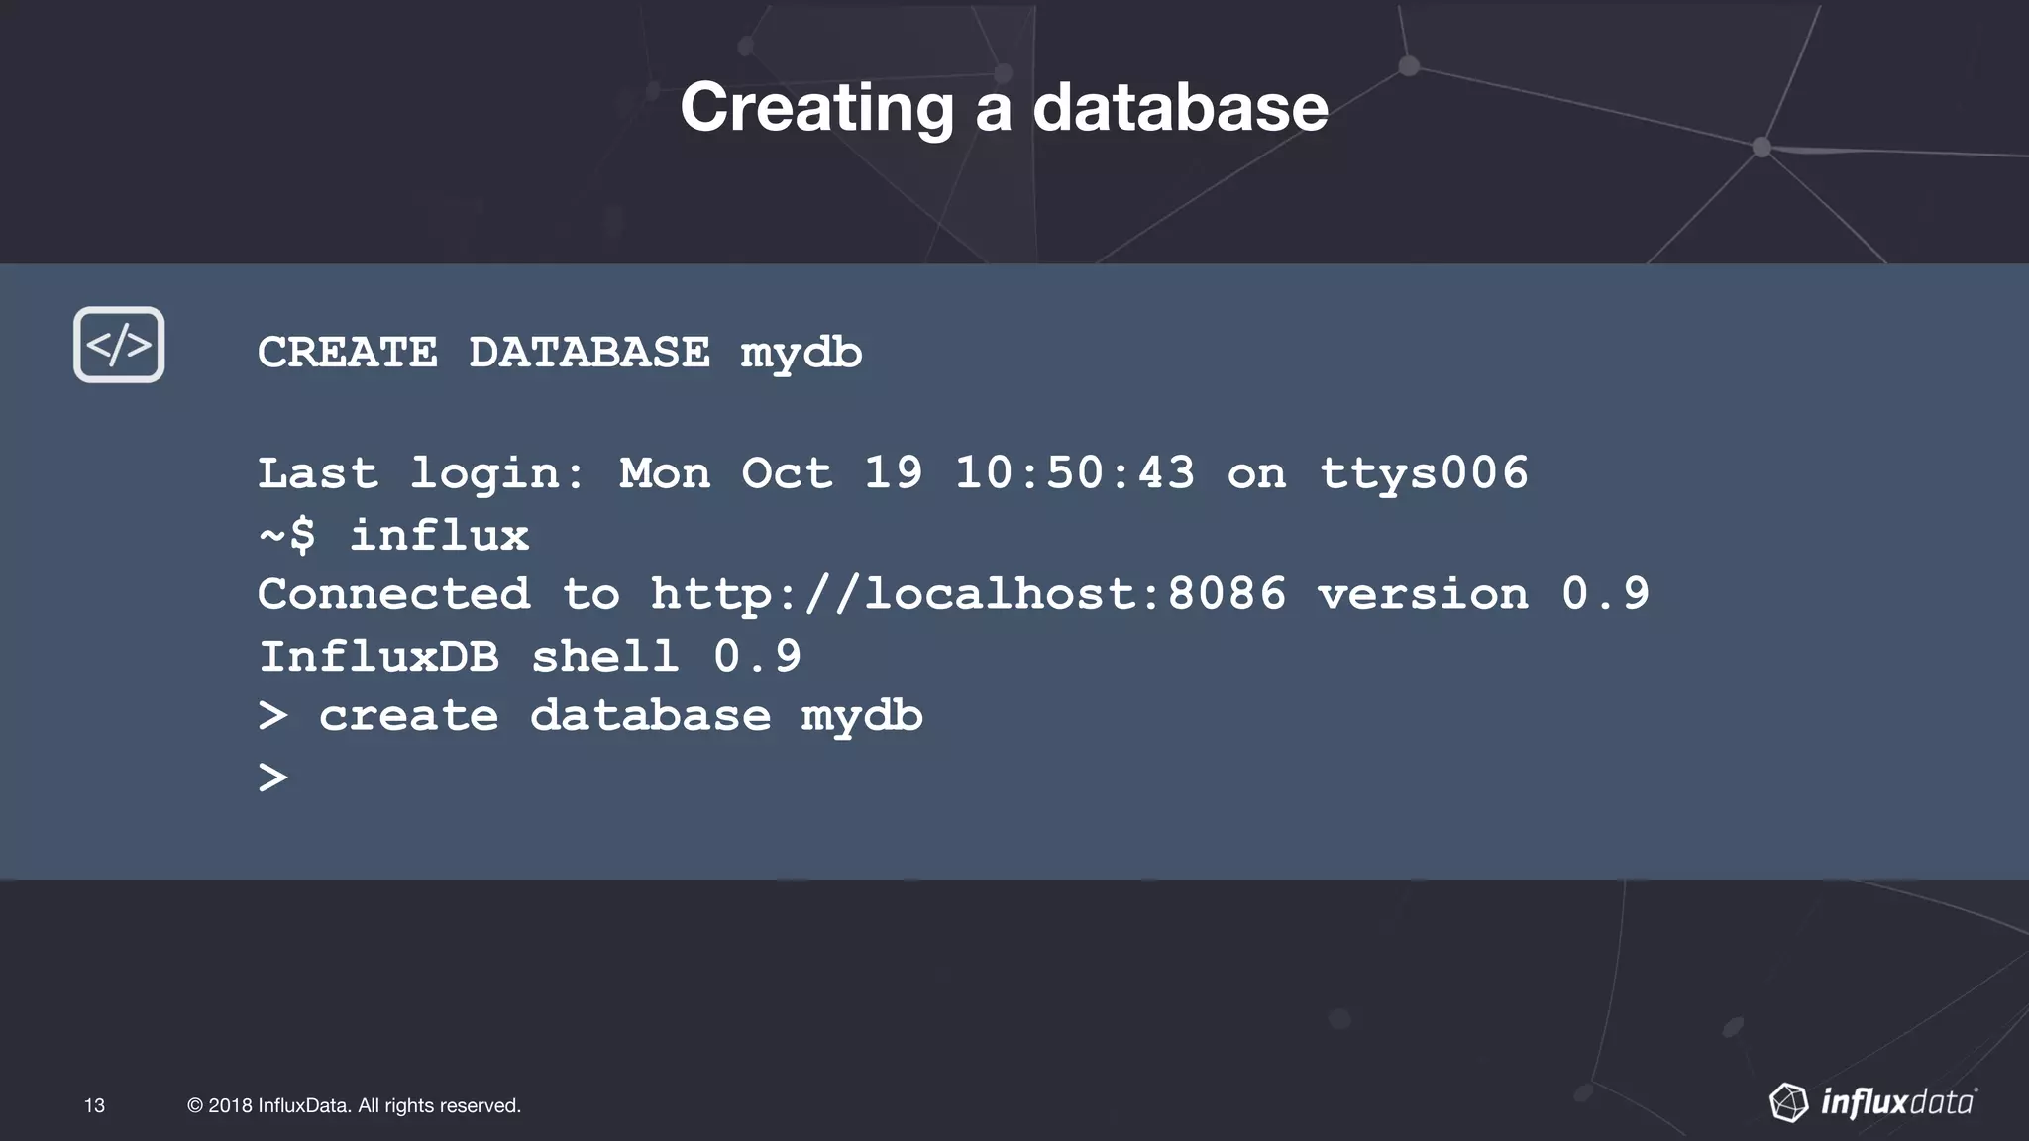Image resolution: width=2029 pixels, height=1141 pixels.
Task: Click the 'Connected to http://localhost:8086' line
Action: click(953, 594)
